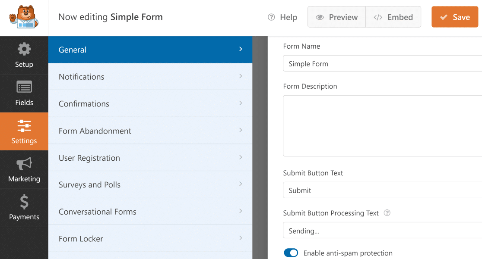Expand Confirmations section chevron
The width and height of the screenshot is (482, 259).
tap(241, 103)
